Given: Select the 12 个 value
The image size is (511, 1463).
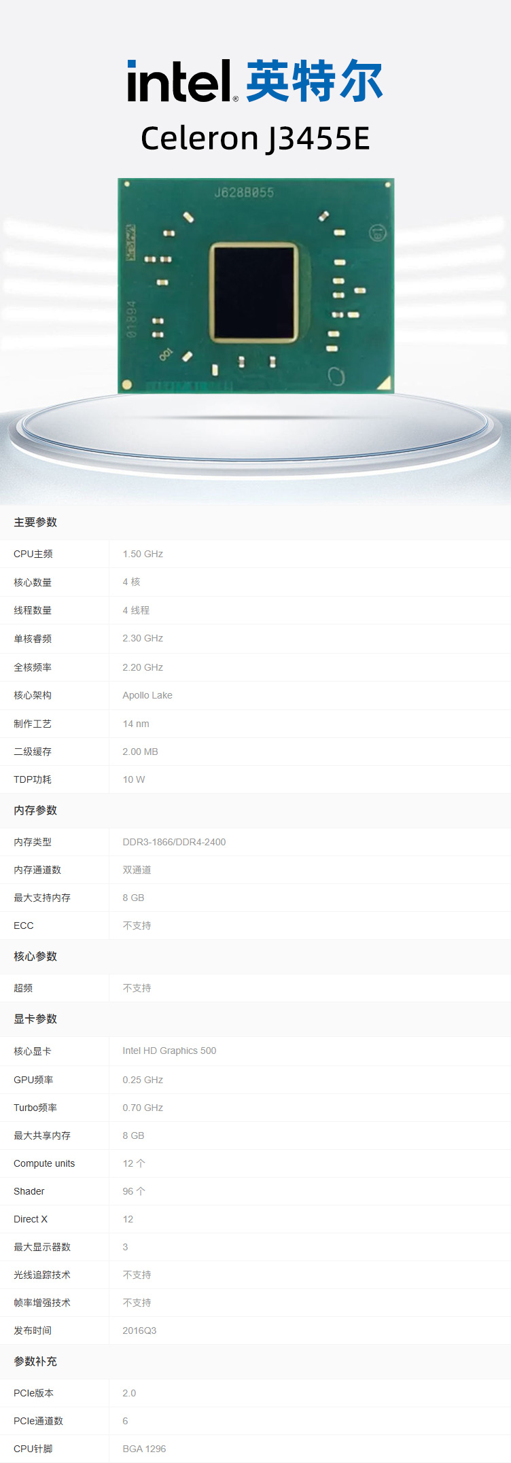Looking at the screenshot, I should (134, 1163).
